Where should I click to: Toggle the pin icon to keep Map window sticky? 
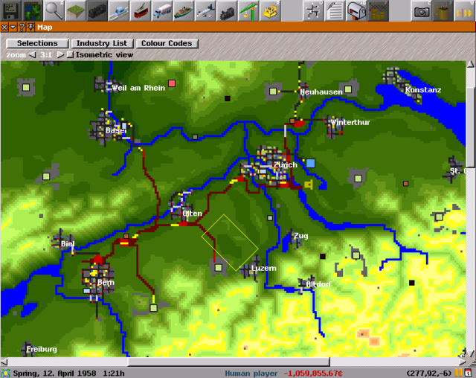point(30,28)
